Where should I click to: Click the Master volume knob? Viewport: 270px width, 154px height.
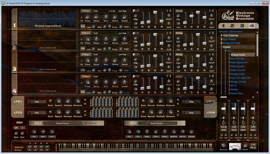tap(224, 146)
